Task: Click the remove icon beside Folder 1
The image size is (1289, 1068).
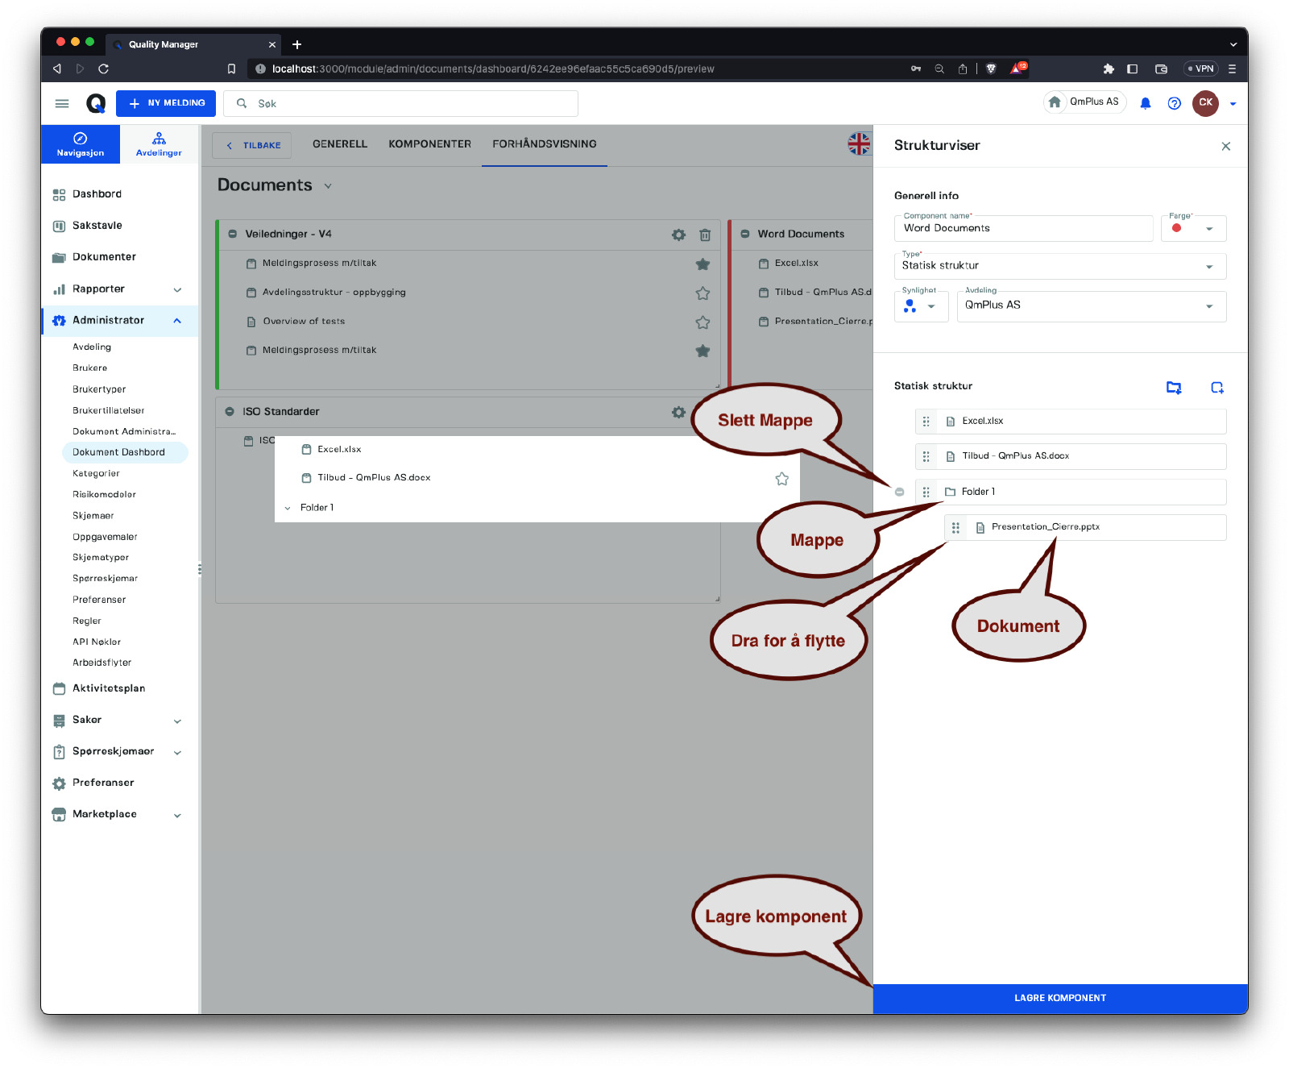Action: [x=900, y=492]
